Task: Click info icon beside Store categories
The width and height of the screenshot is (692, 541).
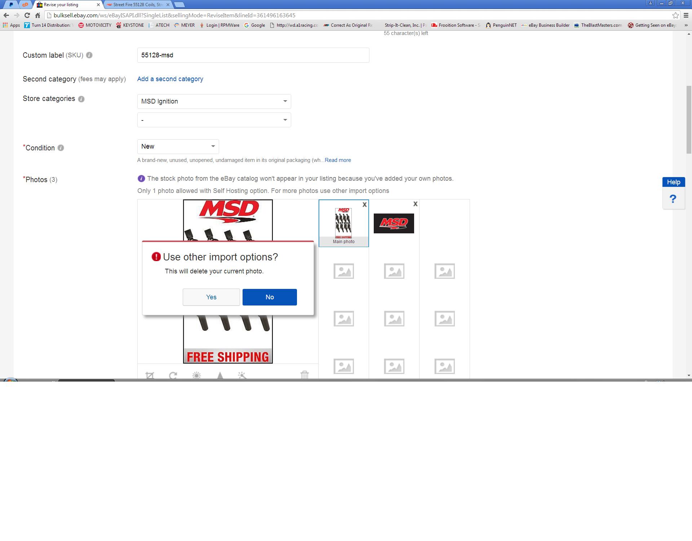Action: (81, 99)
